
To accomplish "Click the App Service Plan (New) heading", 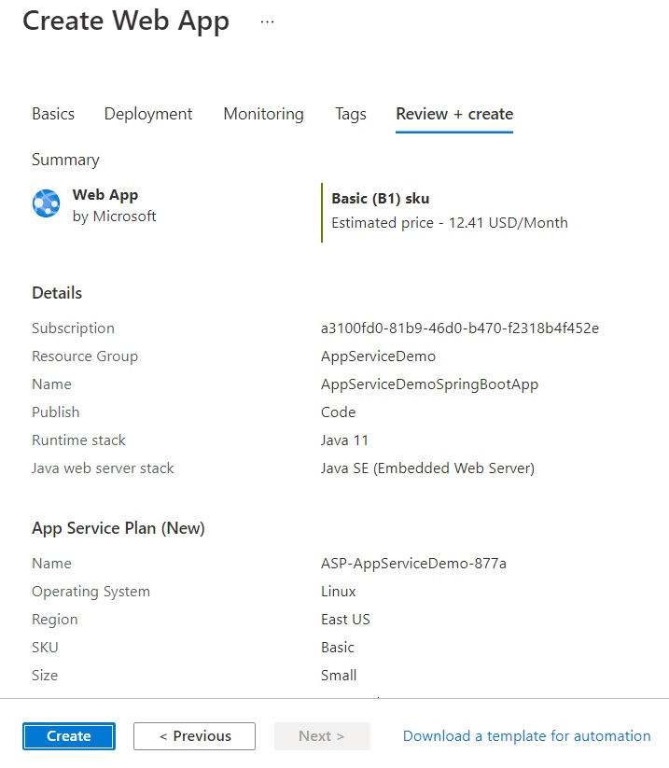I will pos(118,528).
